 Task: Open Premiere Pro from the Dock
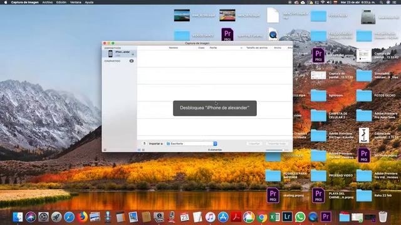(326, 217)
